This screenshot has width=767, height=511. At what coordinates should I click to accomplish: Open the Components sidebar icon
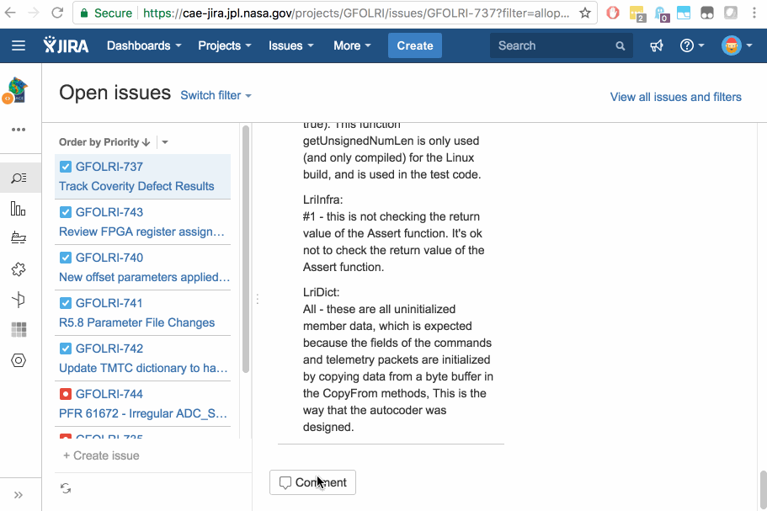pyautogui.click(x=19, y=299)
